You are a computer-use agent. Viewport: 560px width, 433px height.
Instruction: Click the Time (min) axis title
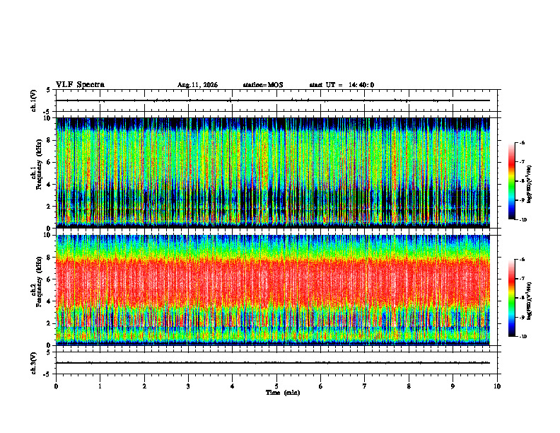(283, 393)
